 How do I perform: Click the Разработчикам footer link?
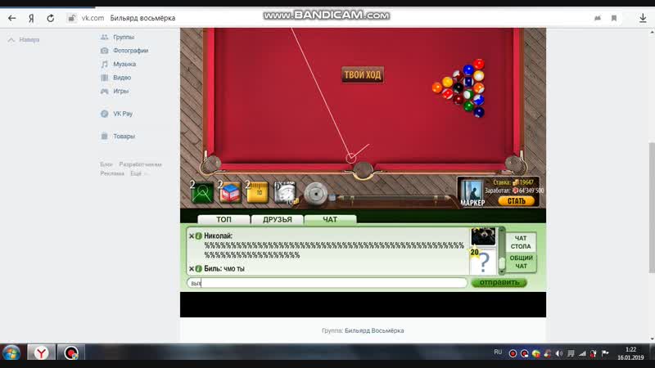[x=140, y=164]
